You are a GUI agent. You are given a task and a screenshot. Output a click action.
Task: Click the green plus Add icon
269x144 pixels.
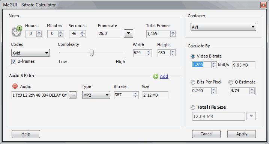tap(156, 76)
